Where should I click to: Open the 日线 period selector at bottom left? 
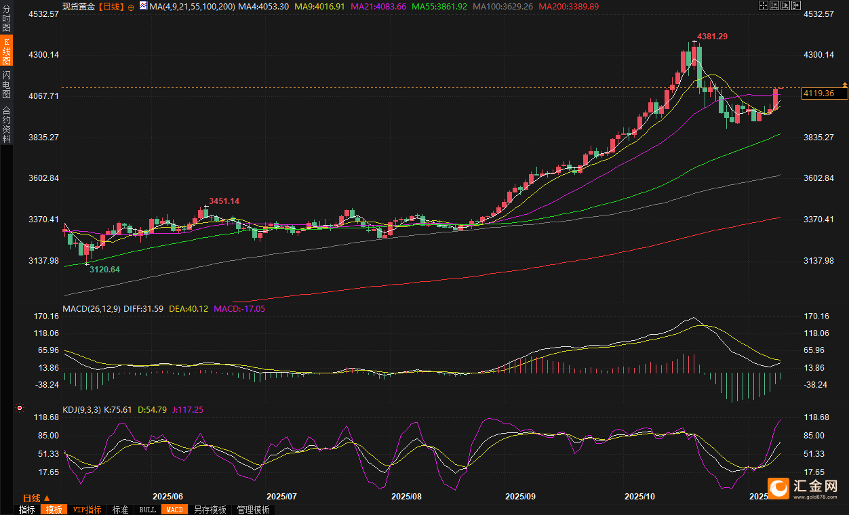tap(32, 498)
